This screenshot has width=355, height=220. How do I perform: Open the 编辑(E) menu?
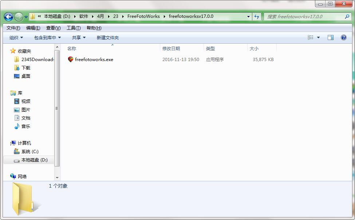coord(33,28)
